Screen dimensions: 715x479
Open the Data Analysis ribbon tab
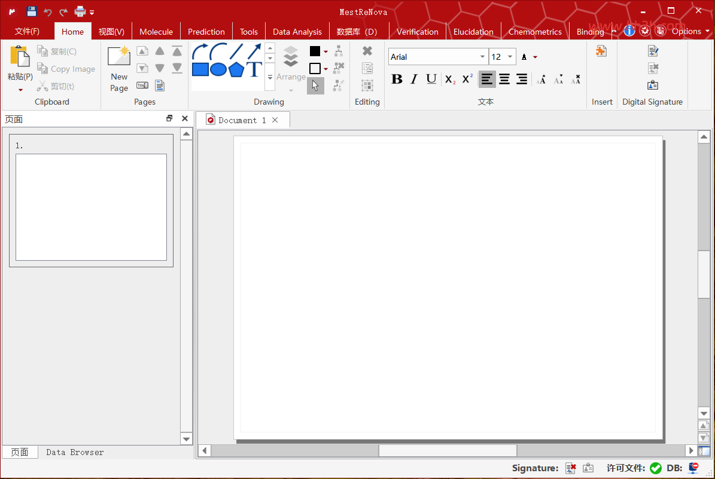(297, 32)
